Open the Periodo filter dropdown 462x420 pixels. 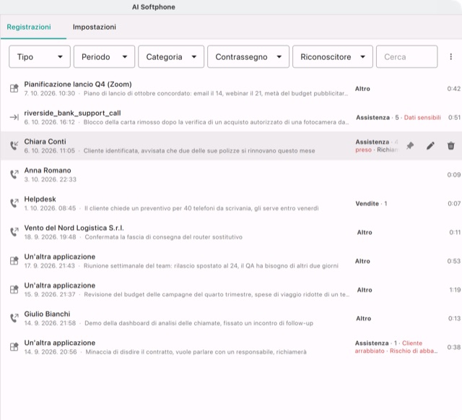[104, 56]
